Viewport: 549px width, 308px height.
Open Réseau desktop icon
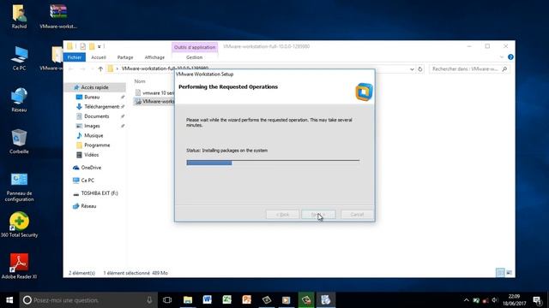(x=19, y=100)
